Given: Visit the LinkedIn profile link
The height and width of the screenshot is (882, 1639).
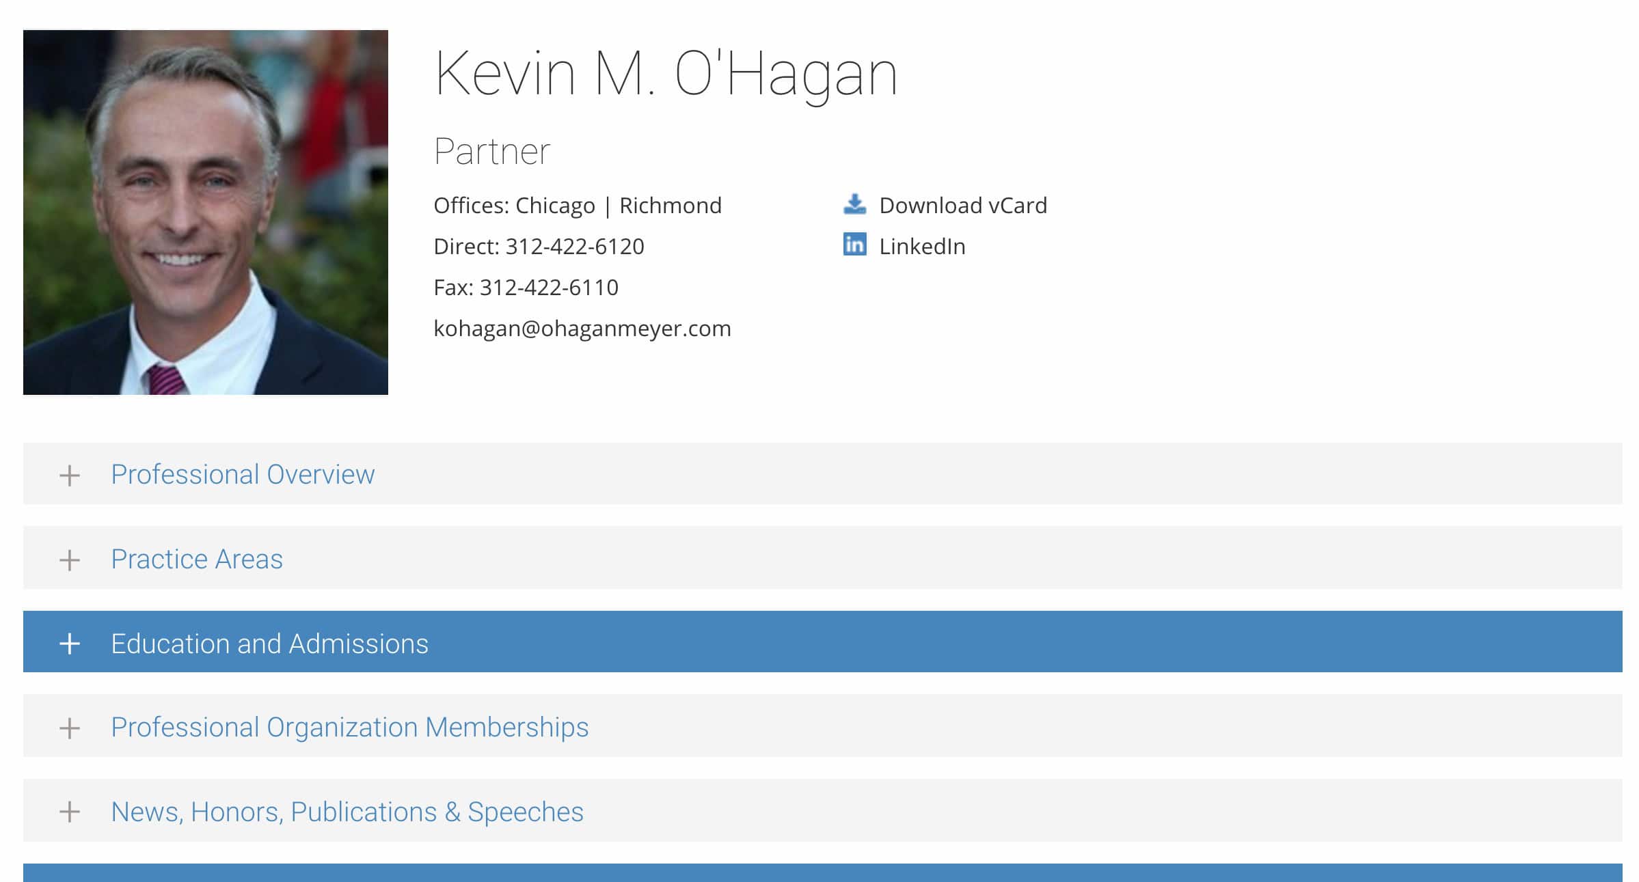Looking at the screenshot, I should 922,247.
